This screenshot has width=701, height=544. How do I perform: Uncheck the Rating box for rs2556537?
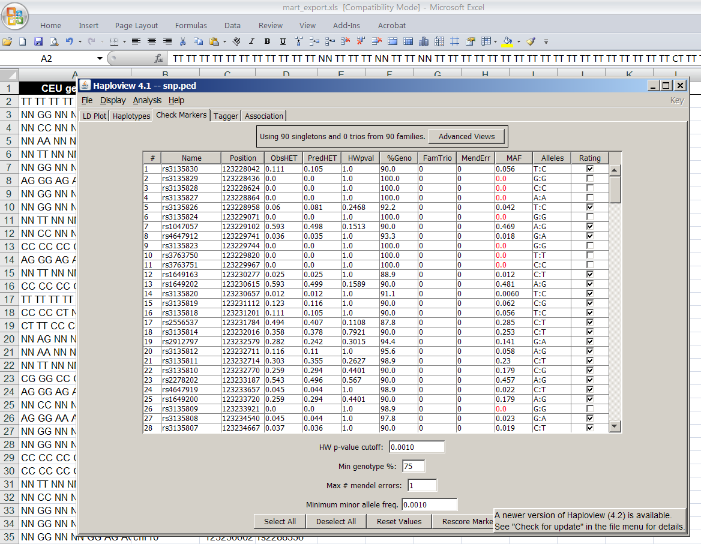(590, 323)
